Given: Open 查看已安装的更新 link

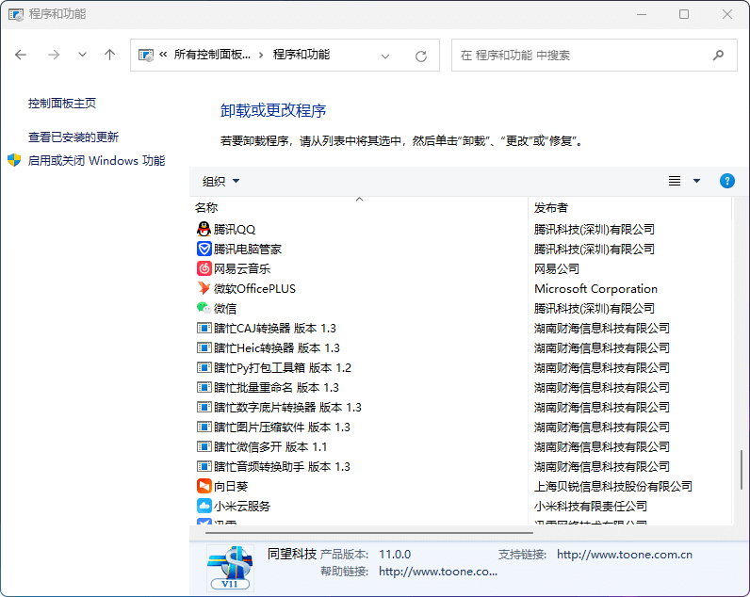Looking at the screenshot, I should point(73,137).
